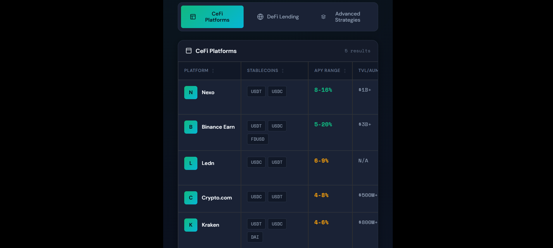
Task: Click the table icon next to CeFi Platforms heading
Action: pos(189,51)
